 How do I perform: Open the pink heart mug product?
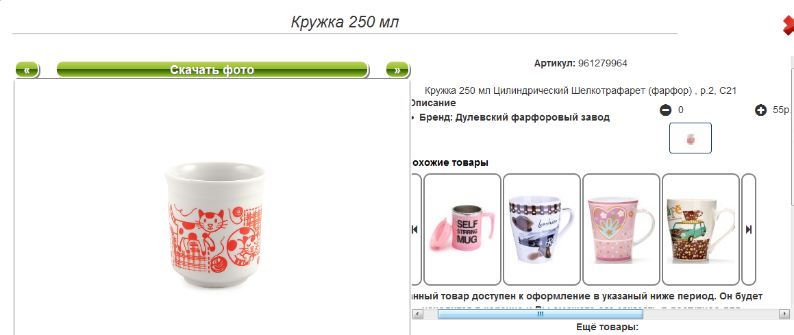coord(621,229)
